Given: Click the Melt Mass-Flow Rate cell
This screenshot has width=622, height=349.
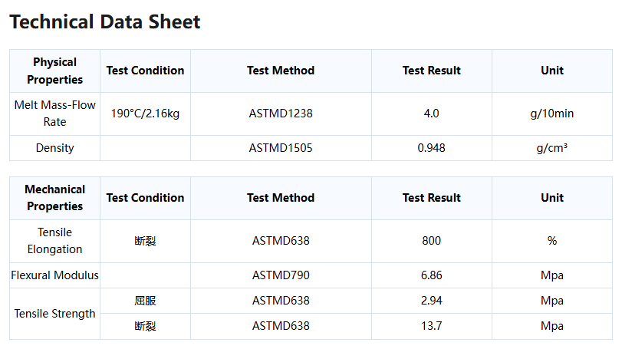Looking at the screenshot, I should coord(54,114).
